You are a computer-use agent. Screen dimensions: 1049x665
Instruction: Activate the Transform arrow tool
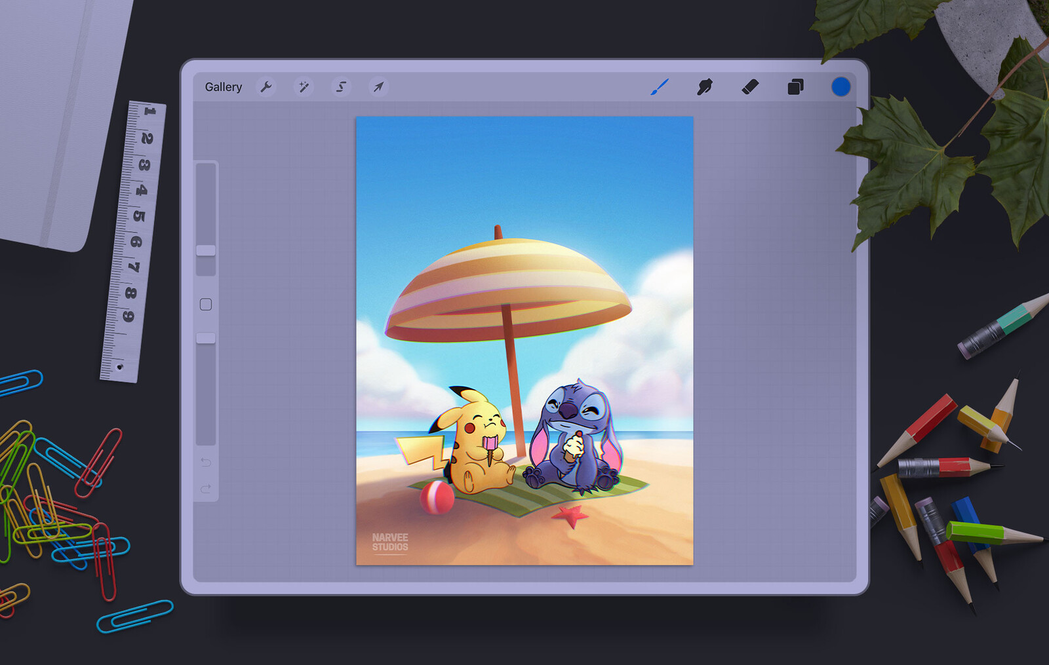pos(378,86)
